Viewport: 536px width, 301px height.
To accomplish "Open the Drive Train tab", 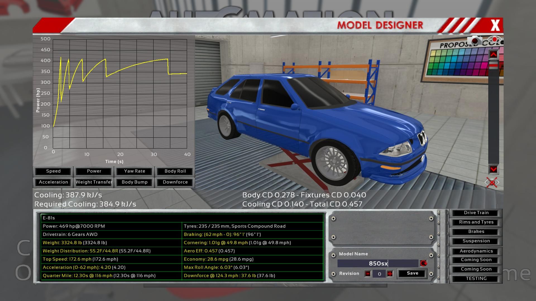I will coord(476,213).
